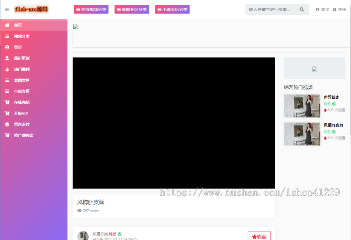
Task: Click the person icon beside 最近更新
Action: click(x=7, y=58)
